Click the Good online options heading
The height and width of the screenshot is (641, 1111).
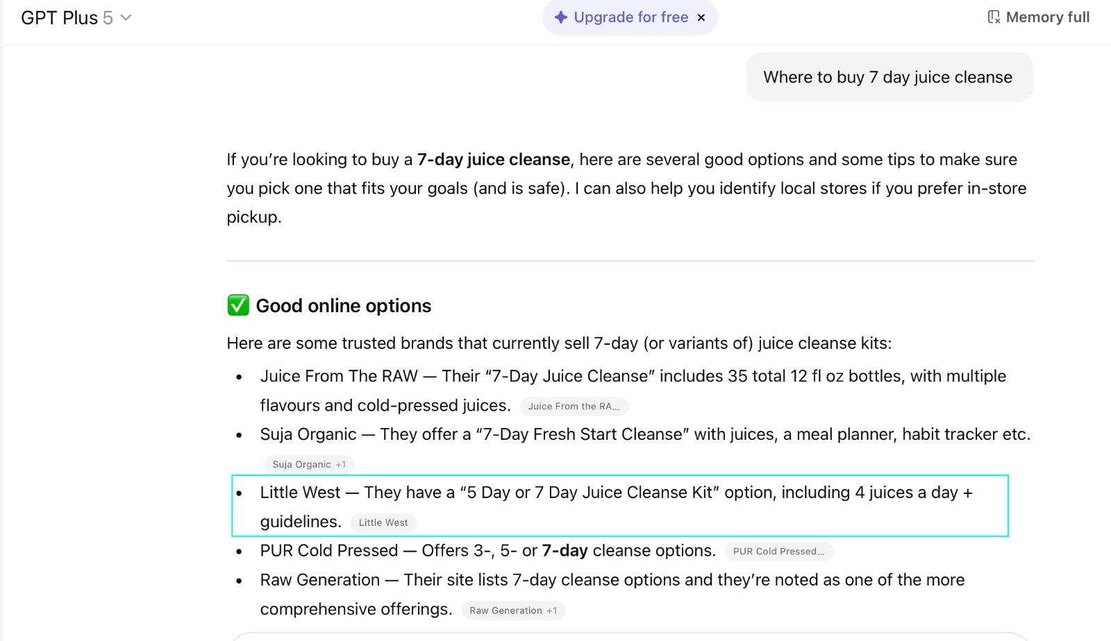[343, 306]
